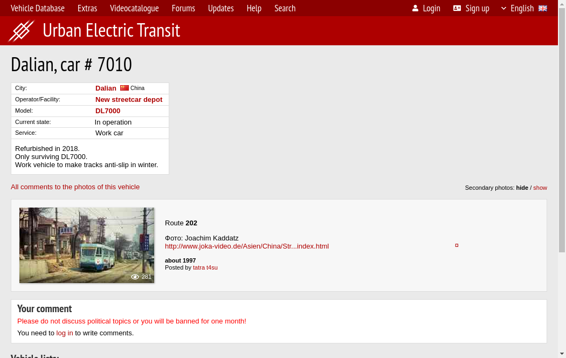
Task: Click the China flag icon
Action: coord(125,88)
